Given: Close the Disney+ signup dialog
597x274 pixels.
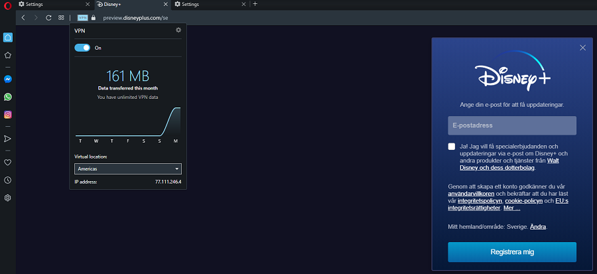Looking at the screenshot, I should pos(582,48).
